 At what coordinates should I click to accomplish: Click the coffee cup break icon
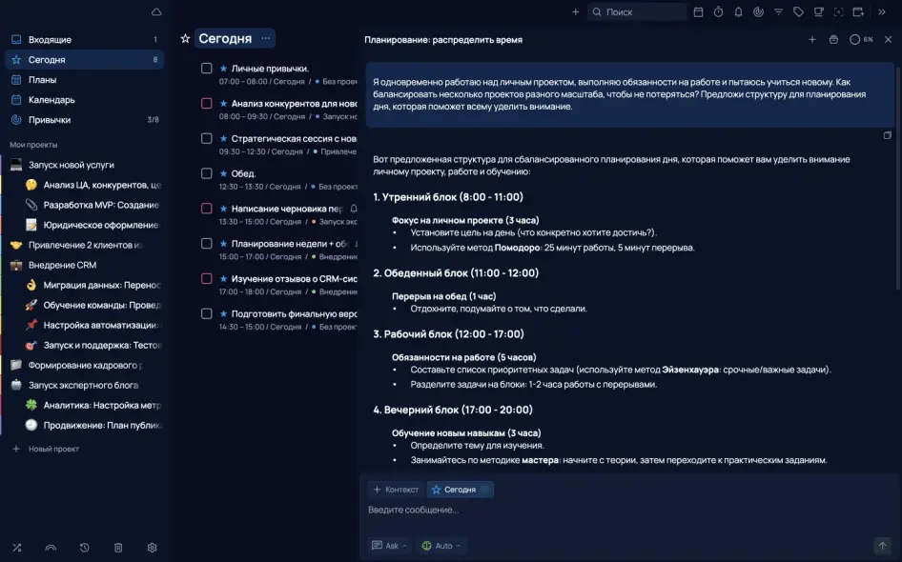(x=818, y=12)
